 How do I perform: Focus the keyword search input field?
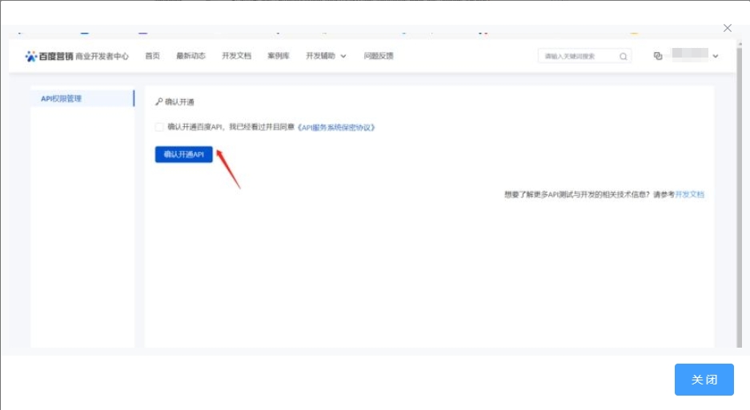(578, 56)
